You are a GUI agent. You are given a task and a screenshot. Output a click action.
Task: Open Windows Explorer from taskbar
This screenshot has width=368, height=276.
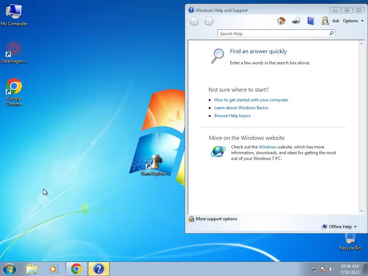coord(32,269)
